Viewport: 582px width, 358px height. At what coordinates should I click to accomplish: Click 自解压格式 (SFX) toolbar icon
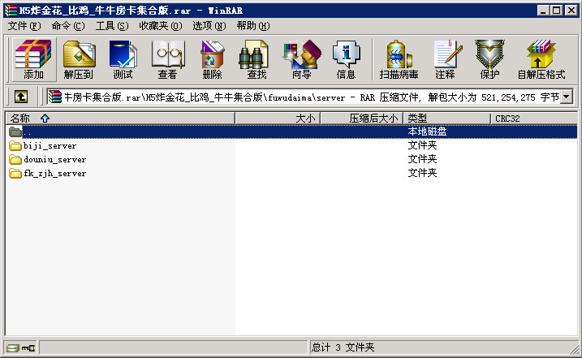point(541,59)
